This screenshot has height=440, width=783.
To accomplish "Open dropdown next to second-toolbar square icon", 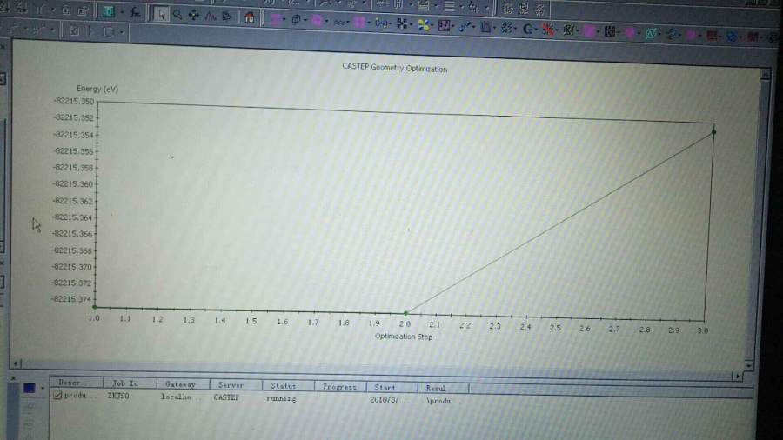I will pos(121,32).
